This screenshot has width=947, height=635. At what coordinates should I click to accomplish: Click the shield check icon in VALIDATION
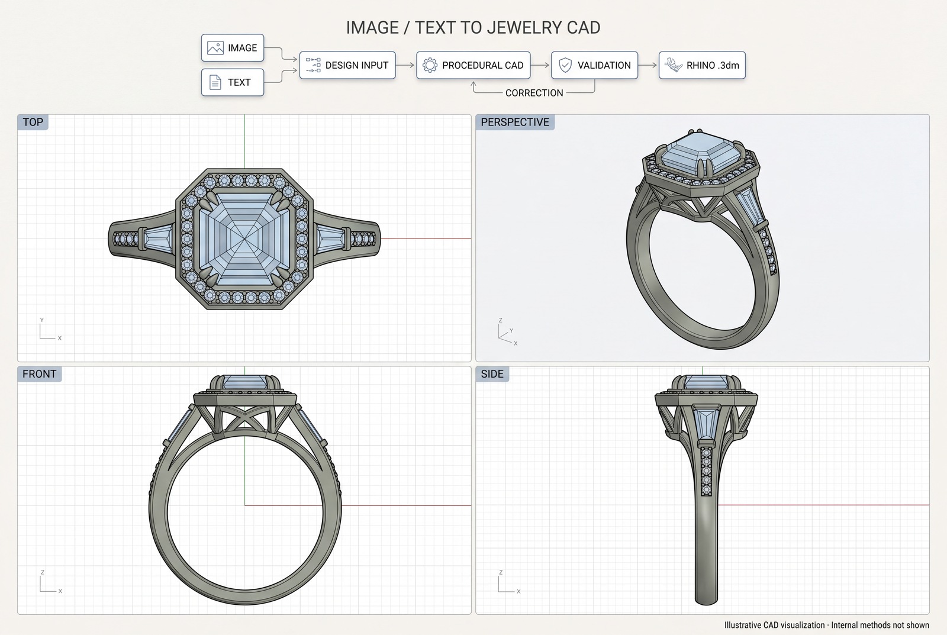[x=565, y=65]
